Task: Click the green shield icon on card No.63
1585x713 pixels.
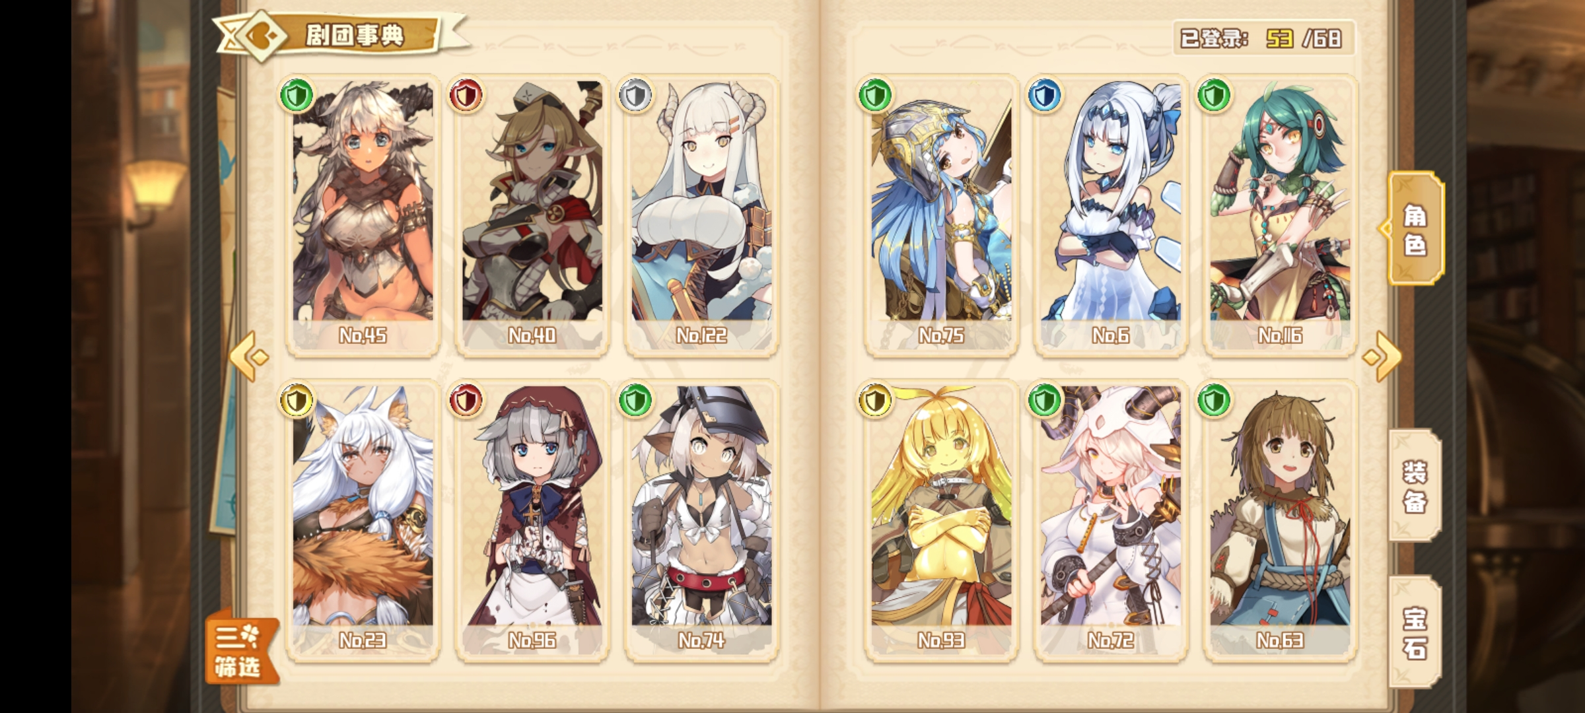Action: point(1214,400)
